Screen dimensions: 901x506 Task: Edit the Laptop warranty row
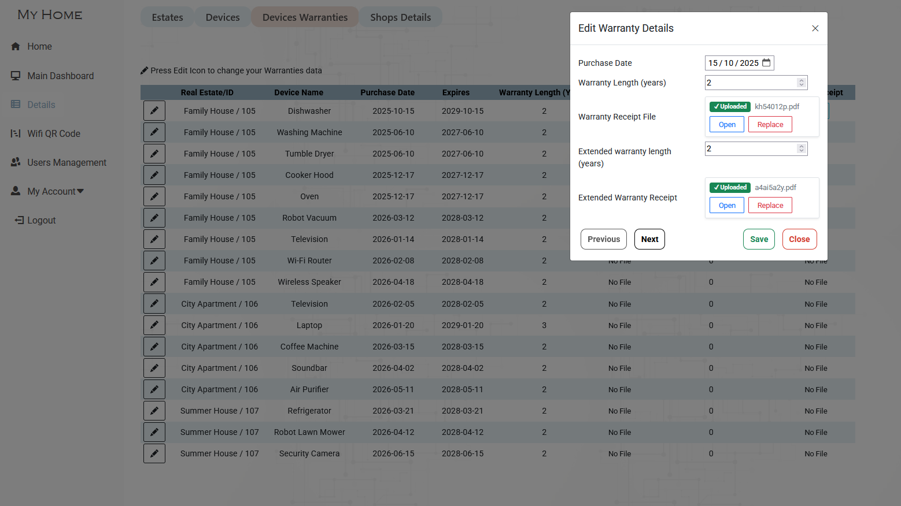pyautogui.click(x=154, y=325)
